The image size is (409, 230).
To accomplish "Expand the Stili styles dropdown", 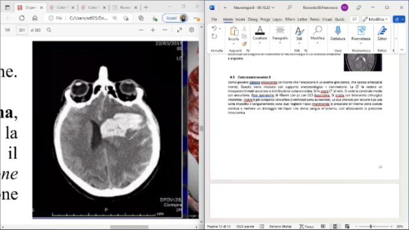I will click(299, 43).
